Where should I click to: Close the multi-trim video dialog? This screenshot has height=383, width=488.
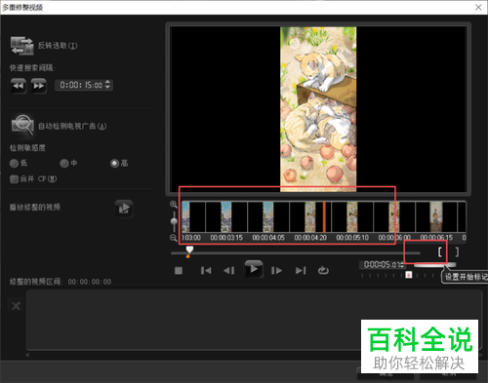coord(478,7)
